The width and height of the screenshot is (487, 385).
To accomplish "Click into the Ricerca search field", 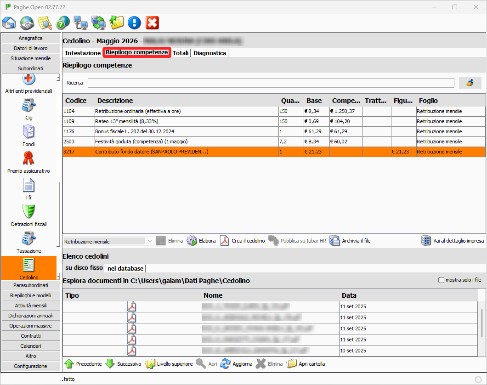I will tap(271, 83).
